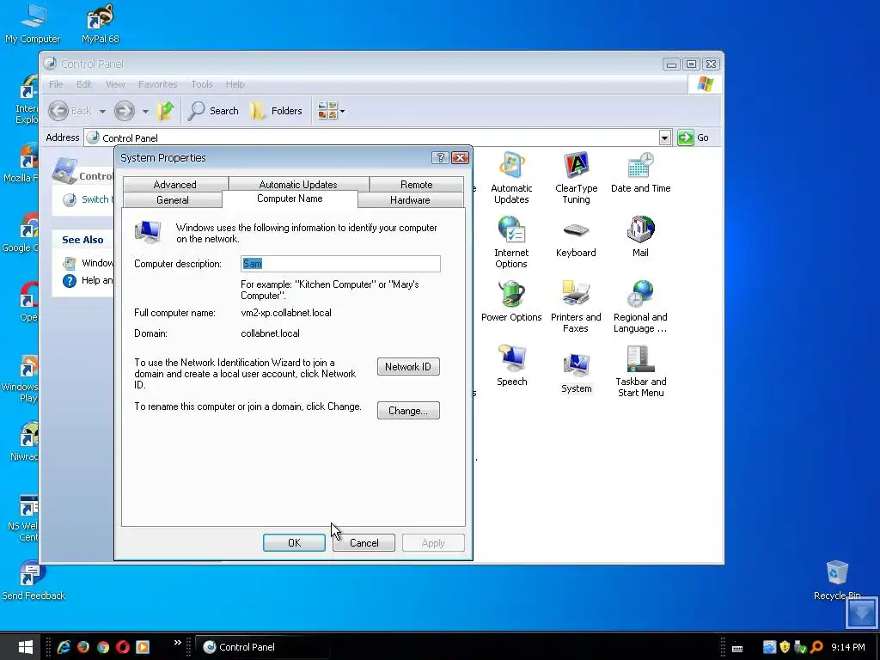Switch to the Advanced tab

point(175,184)
